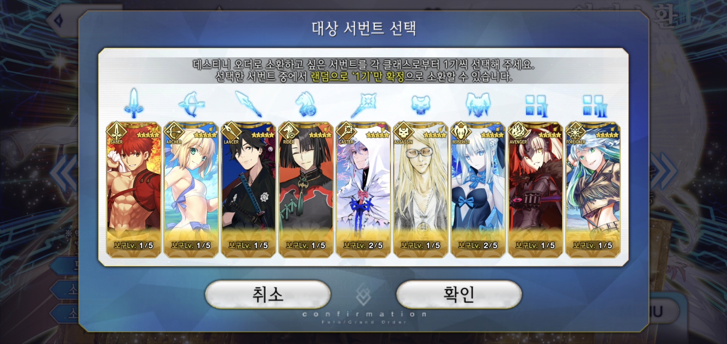Click the 확인 confirm button

tap(459, 294)
